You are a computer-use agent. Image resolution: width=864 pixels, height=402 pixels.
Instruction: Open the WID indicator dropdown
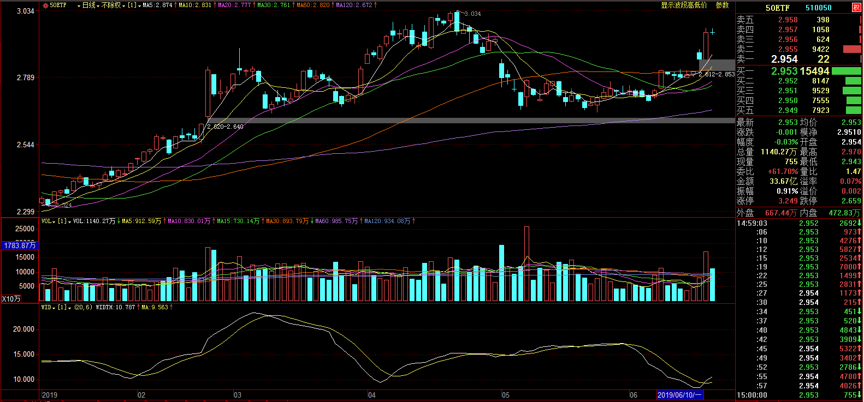[48, 308]
